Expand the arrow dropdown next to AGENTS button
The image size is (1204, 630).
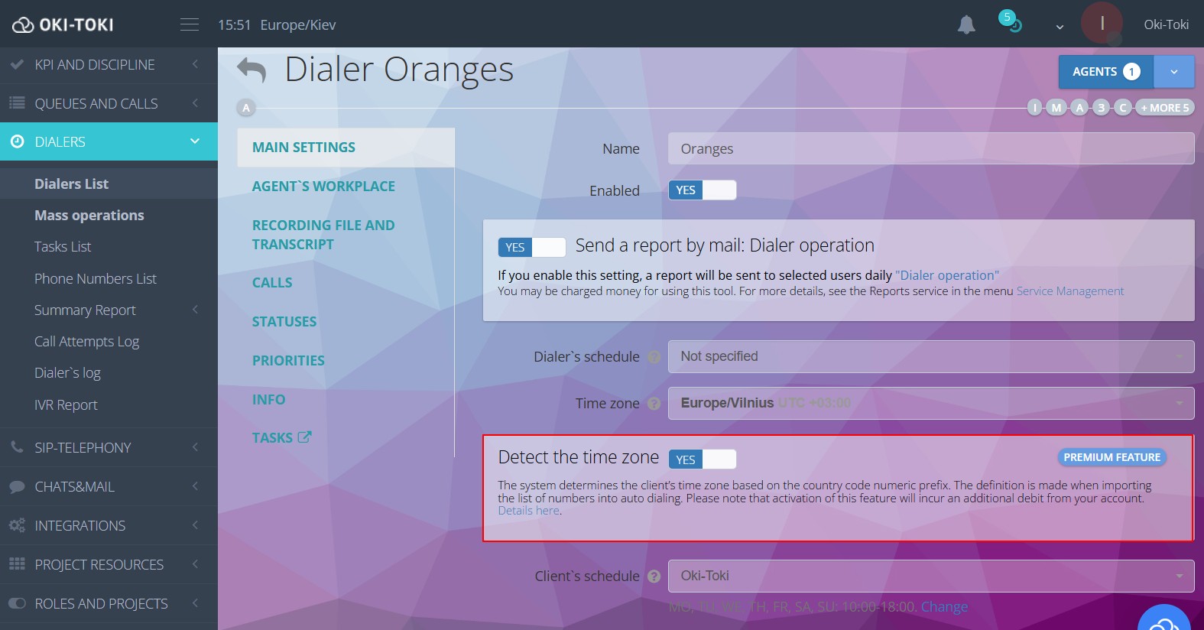pos(1173,72)
